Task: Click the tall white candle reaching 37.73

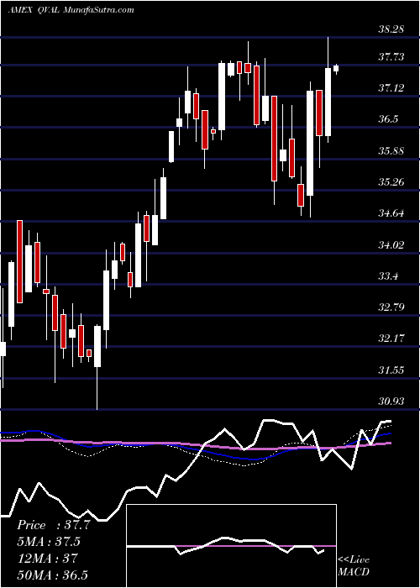Action: pos(222,97)
